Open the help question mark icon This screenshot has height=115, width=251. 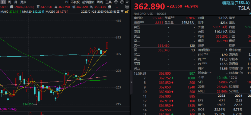tap(122, 2)
